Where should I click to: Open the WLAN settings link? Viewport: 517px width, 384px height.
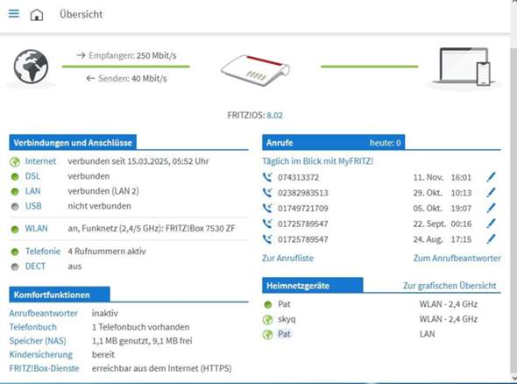(x=37, y=228)
